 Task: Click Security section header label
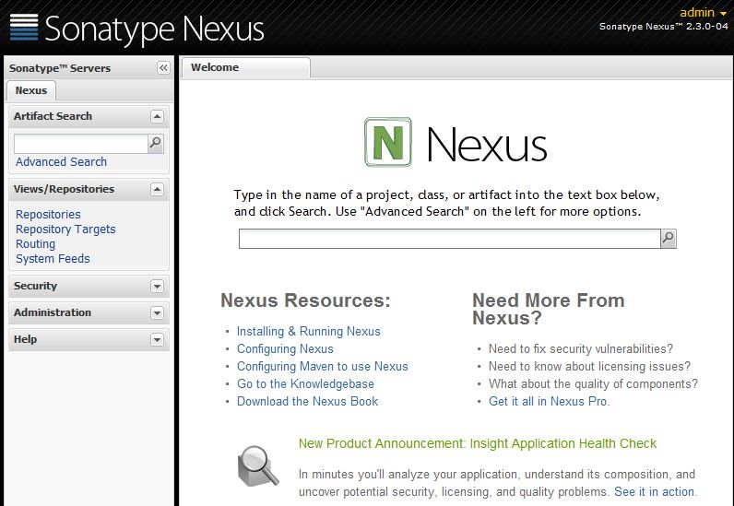pyautogui.click(x=35, y=286)
